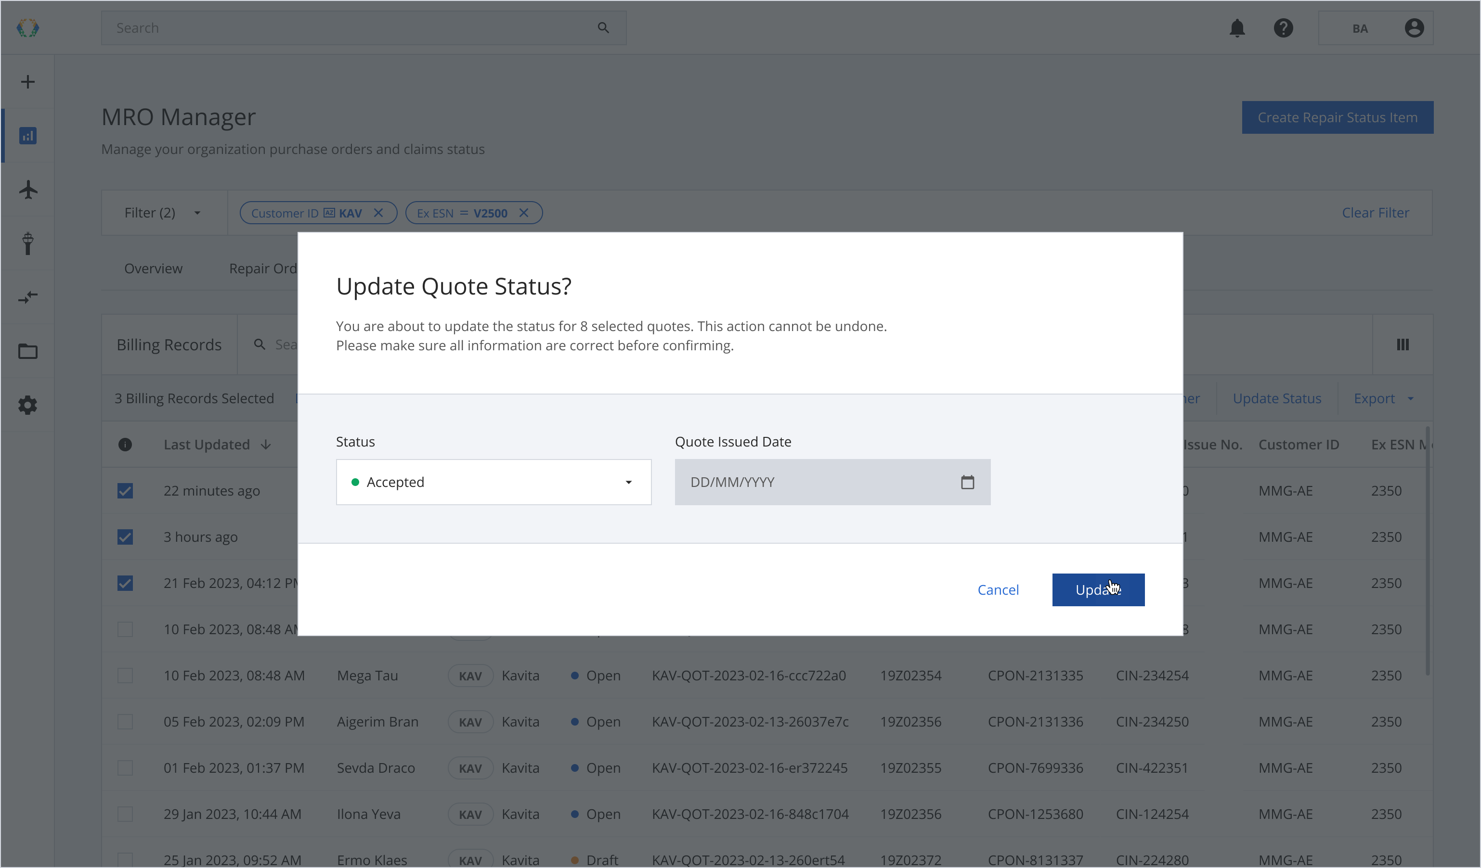Screen dimensions: 1481x868
Task: Click the Customer ID column header
Action: (1298, 445)
